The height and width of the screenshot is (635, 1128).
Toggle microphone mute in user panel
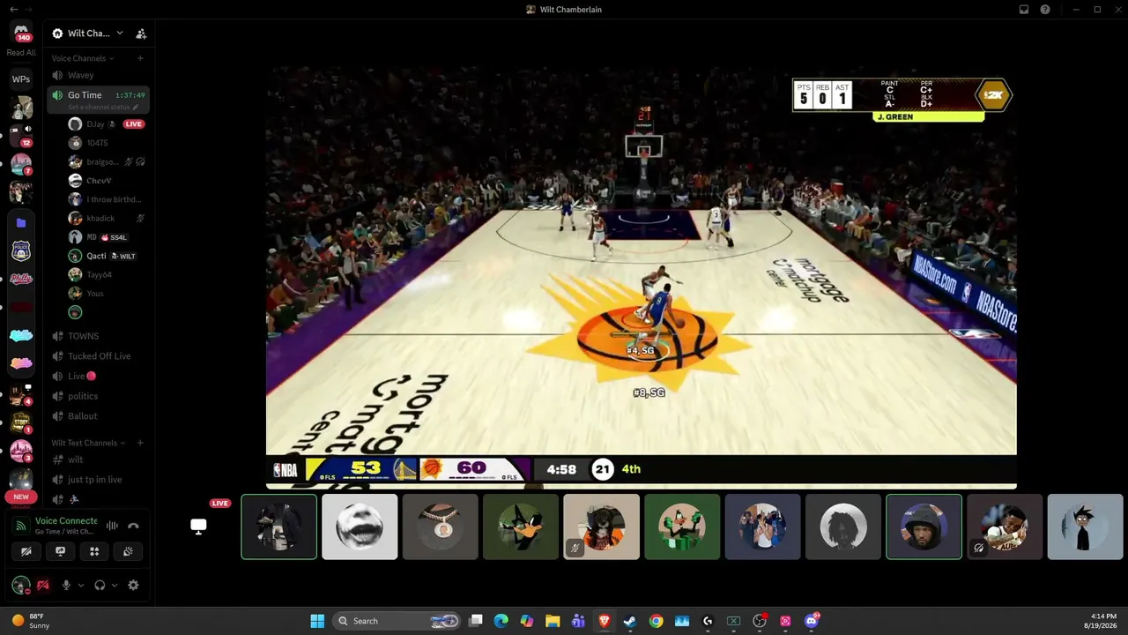(x=65, y=585)
